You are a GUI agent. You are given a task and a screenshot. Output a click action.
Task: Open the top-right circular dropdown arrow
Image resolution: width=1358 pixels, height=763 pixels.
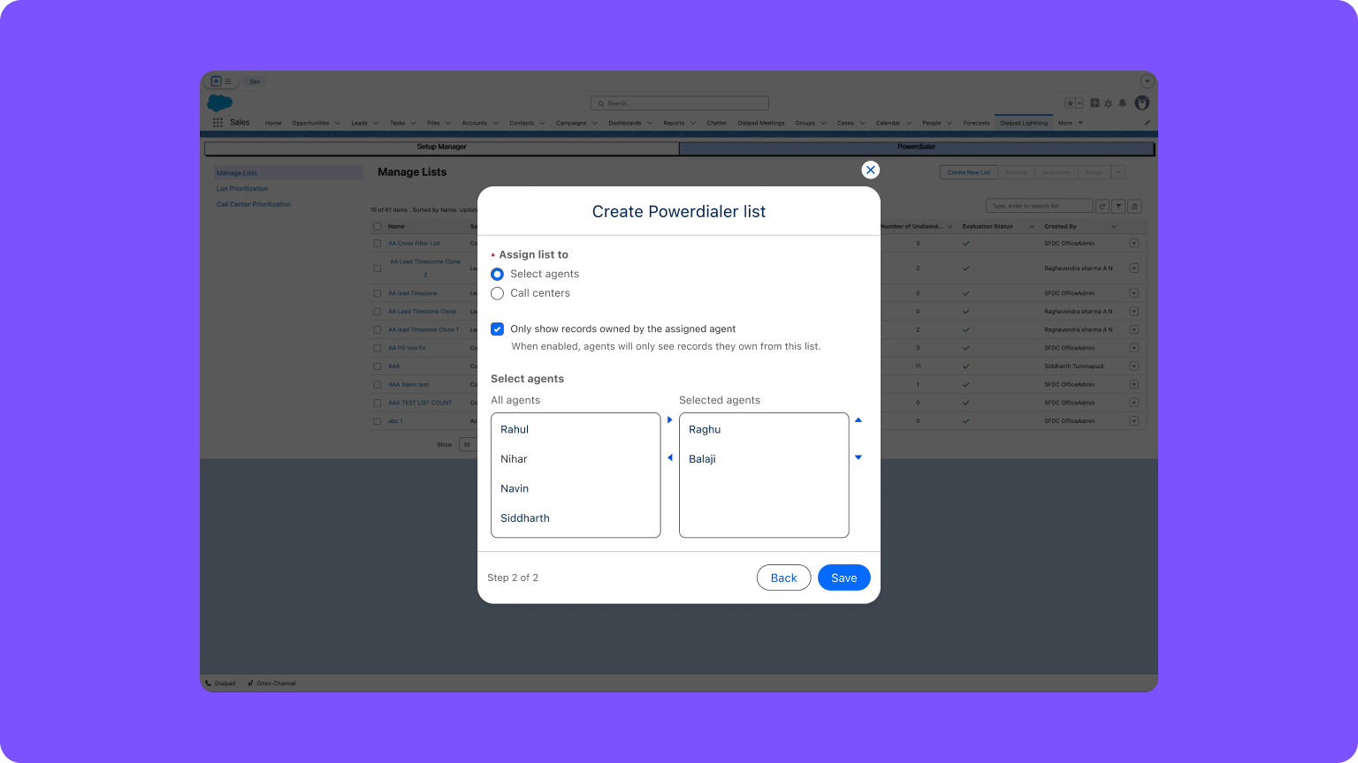coord(1147,81)
